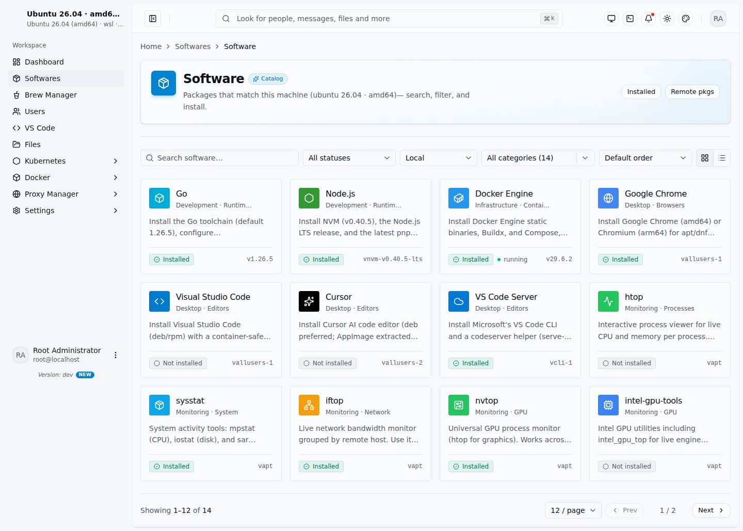743x531 pixels.
Task: Expand the Docker sidebar menu
Action: [x=66, y=178]
